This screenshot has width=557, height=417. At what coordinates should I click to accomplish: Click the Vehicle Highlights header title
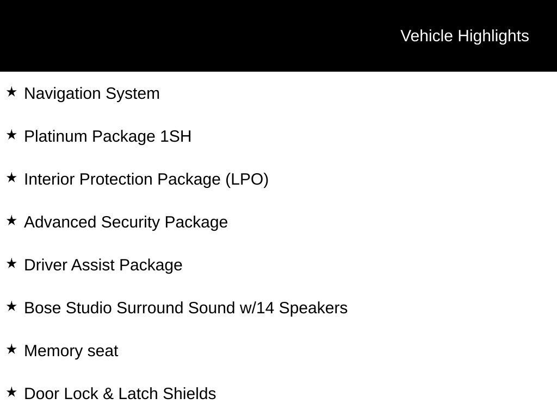pos(465,36)
